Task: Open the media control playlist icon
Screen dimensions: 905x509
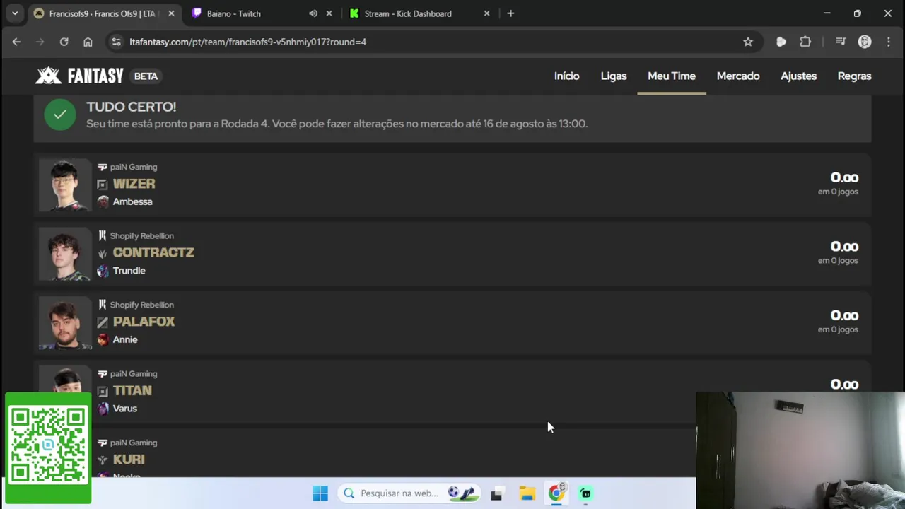Action: pos(841,42)
